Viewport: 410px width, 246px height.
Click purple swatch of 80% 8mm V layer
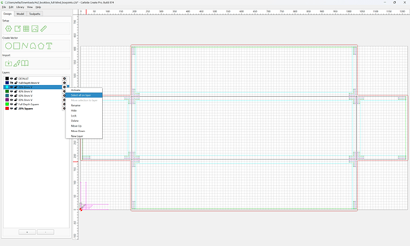(7, 100)
